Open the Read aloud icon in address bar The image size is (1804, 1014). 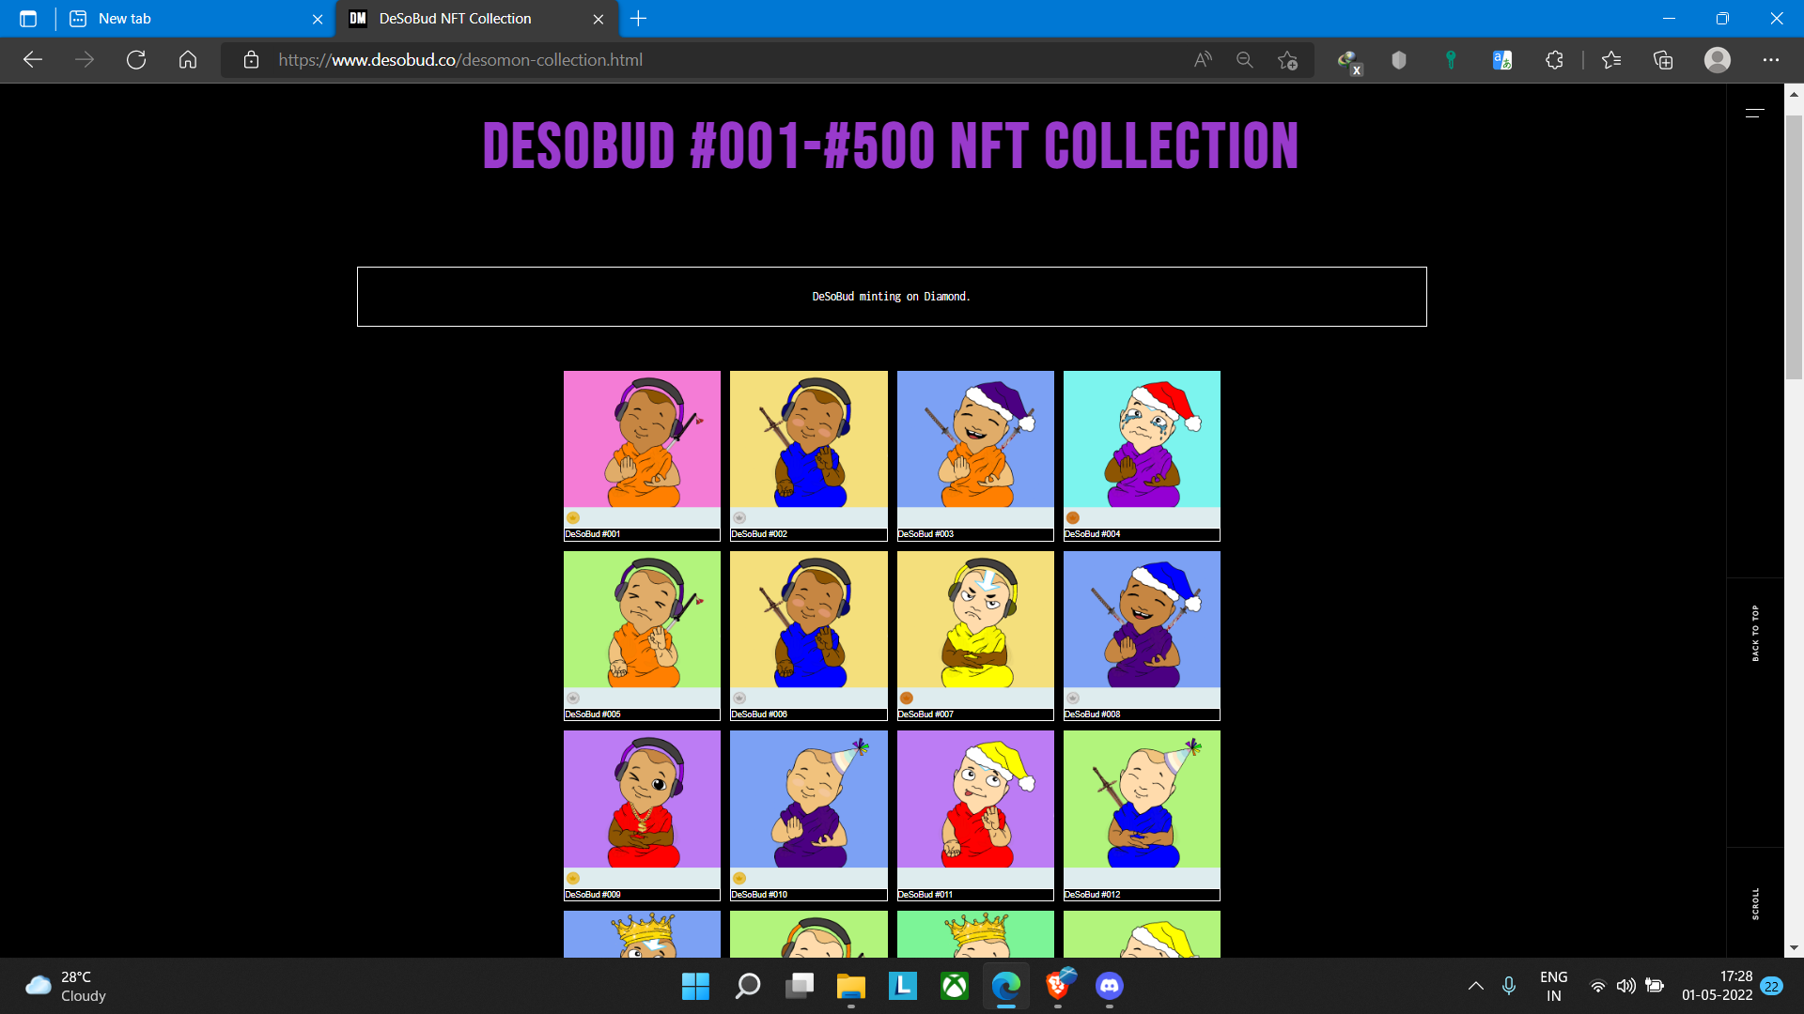[x=1203, y=60]
